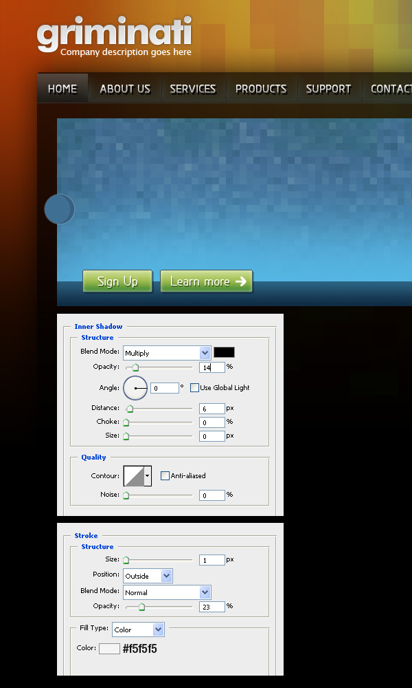412x688 pixels.
Task: Click the Choke slider handle
Action: [126, 422]
